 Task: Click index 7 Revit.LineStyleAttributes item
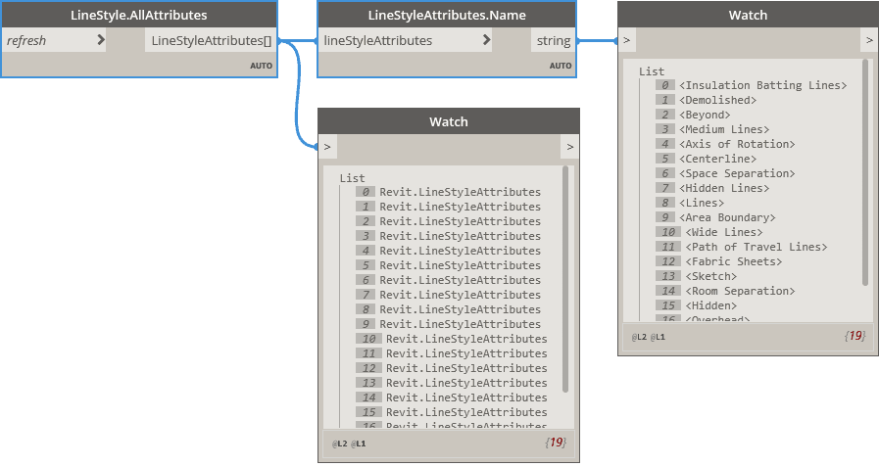(461, 295)
